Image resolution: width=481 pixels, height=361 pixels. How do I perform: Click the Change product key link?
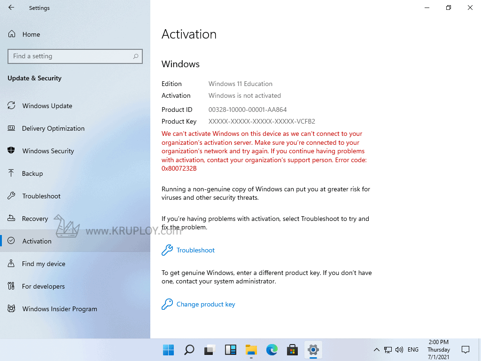[x=206, y=304]
